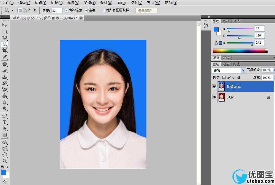Choose Subtract from Selection mode
The image size is (275, 185).
[30, 10]
